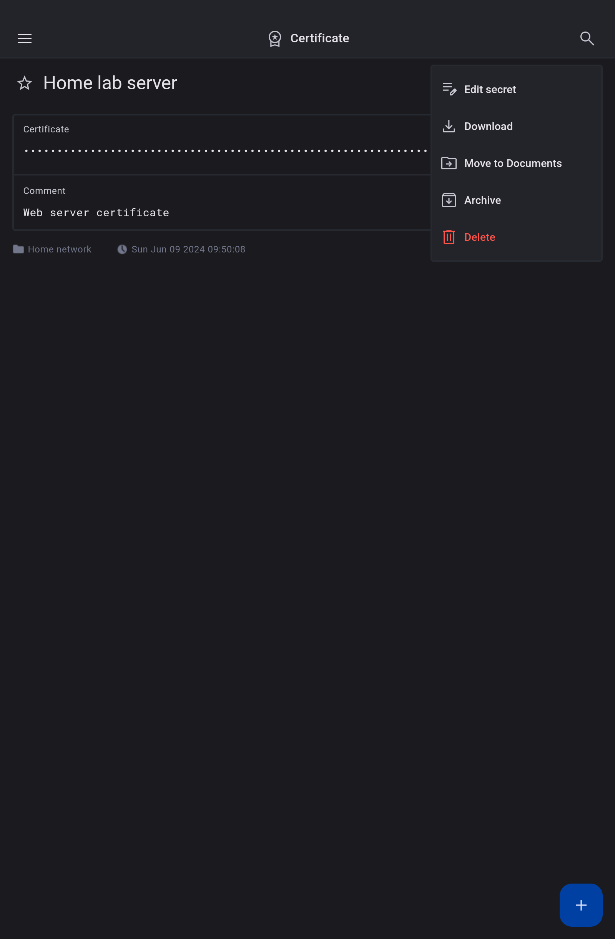The height and width of the screenshot is (939, 615).
Task: Click the search magnifier icon
Action: pyautogui.click(x=587, y=38)
